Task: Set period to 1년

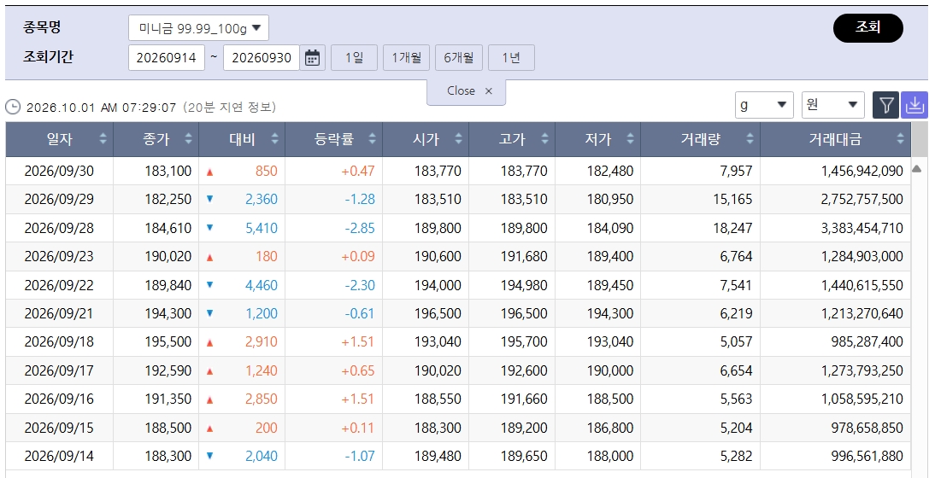Action: (x=511, y=58)
